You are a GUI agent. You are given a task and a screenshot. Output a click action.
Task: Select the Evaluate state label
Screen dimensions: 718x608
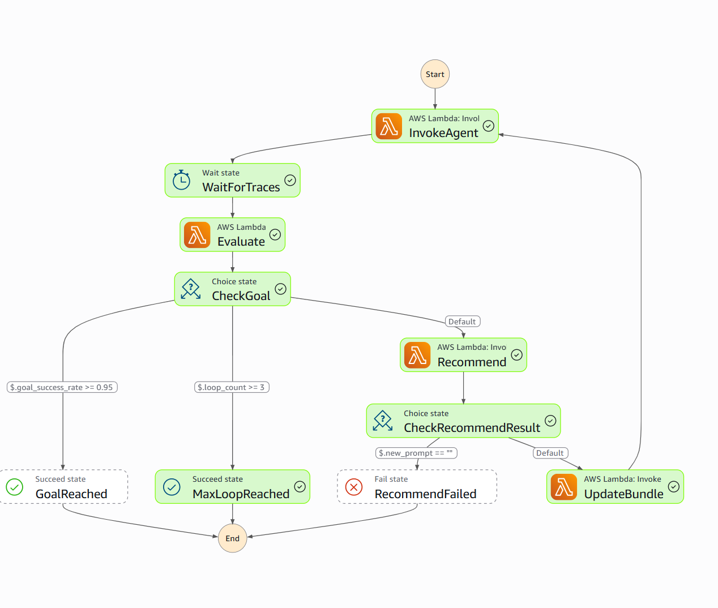click(x=241, y=242)
